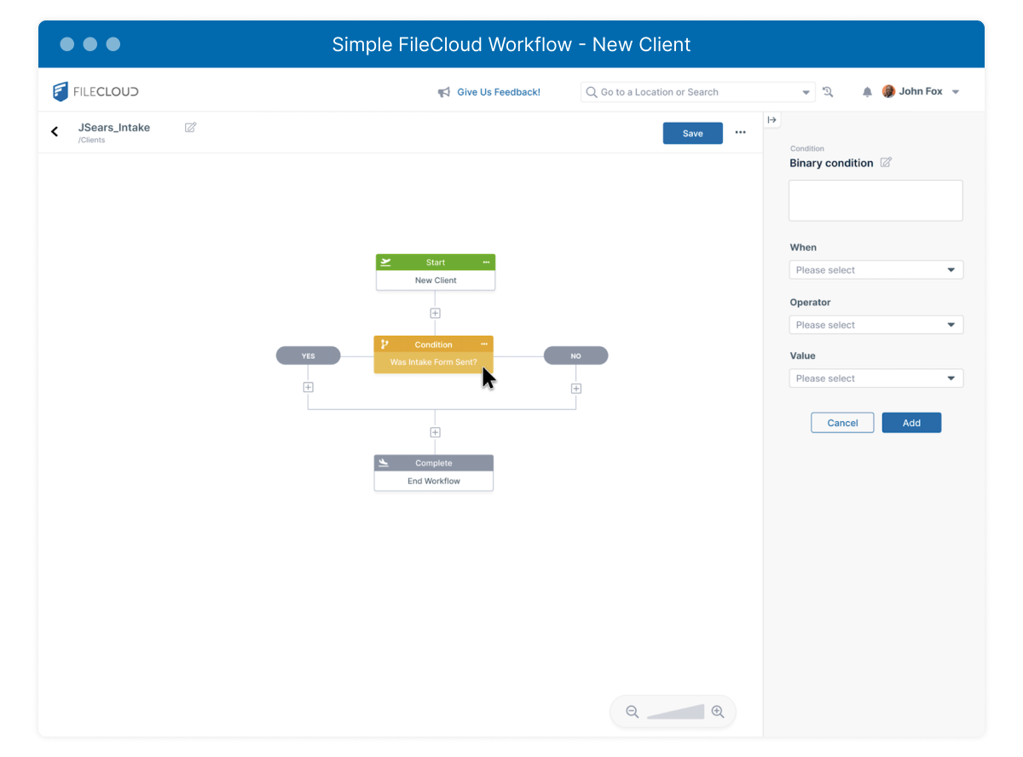Open the Operator dropdown
This screenshot has width=1023, height=757.
[x=876, y=325]
